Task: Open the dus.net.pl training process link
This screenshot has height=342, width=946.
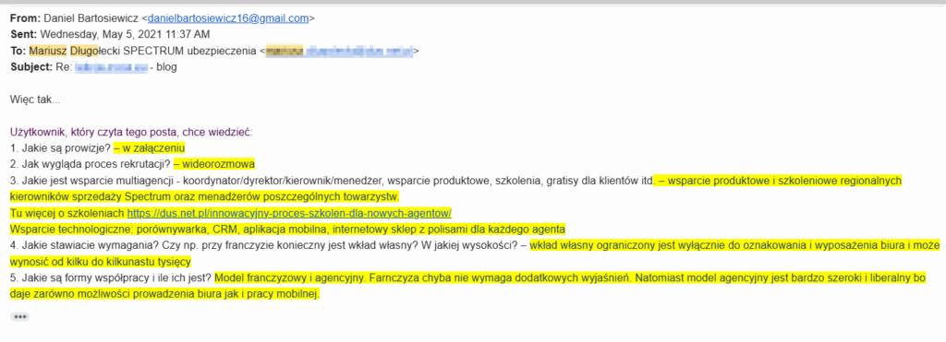Action: click(x=289, y=213)
